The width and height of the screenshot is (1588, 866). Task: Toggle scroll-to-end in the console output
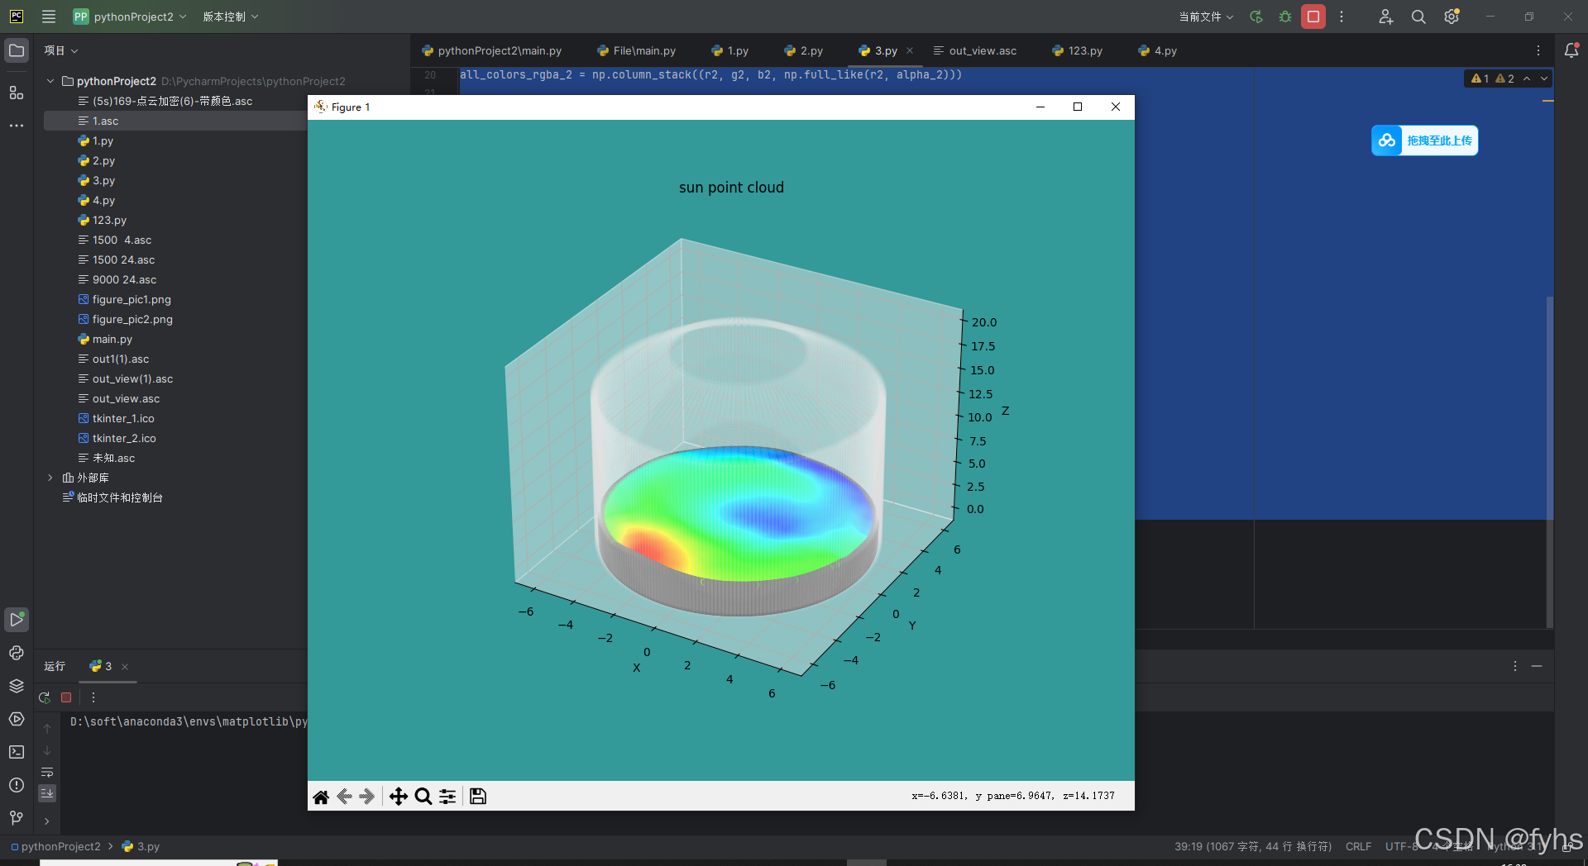(47, 793)
